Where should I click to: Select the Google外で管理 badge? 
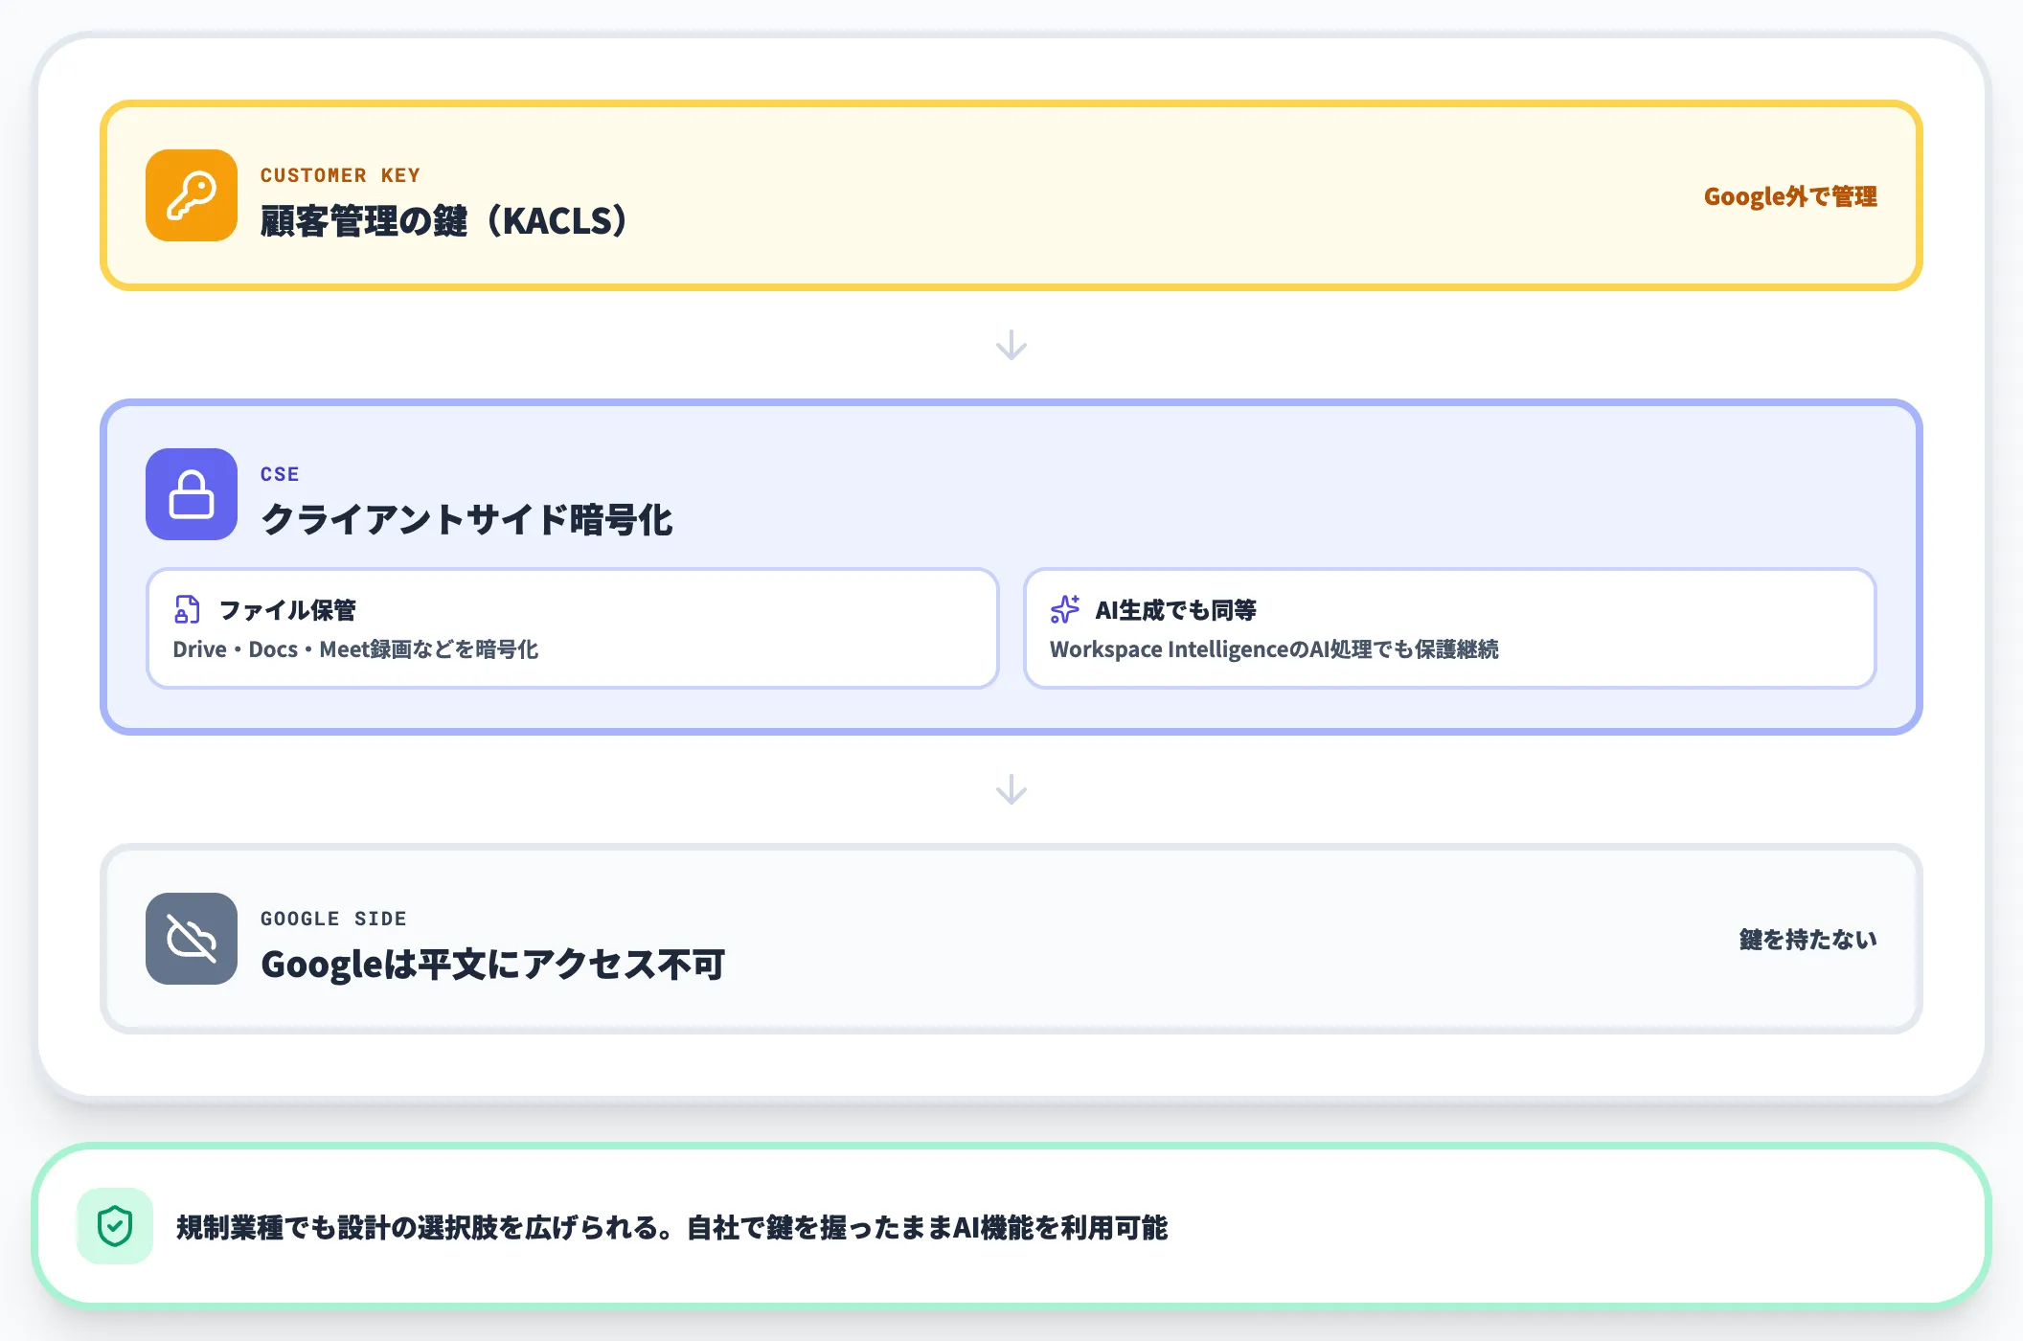click(x=1792, y=195)
